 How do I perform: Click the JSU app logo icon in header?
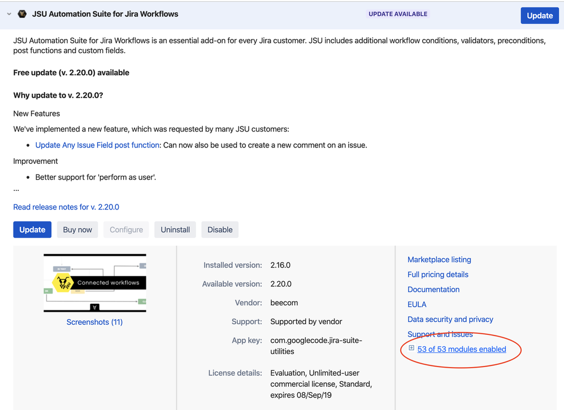[x=22, y=14]
